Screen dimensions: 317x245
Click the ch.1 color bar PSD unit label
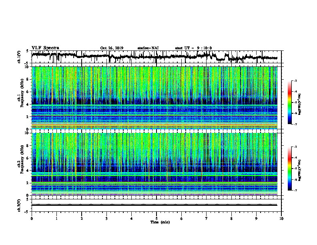pos(299,104)
